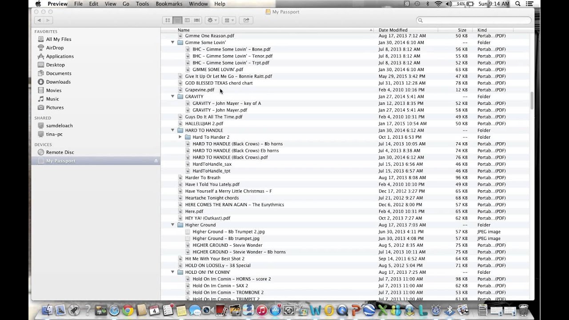Select shared computer samdeloach

coord(59,126)
